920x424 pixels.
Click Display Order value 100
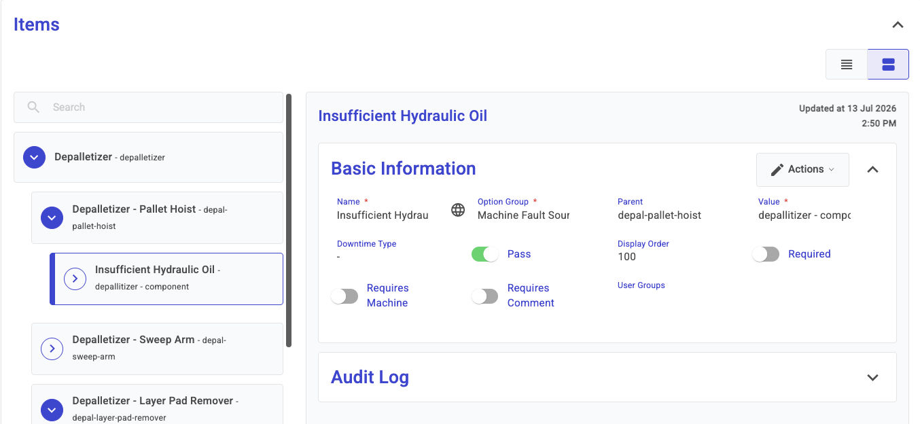626,257
